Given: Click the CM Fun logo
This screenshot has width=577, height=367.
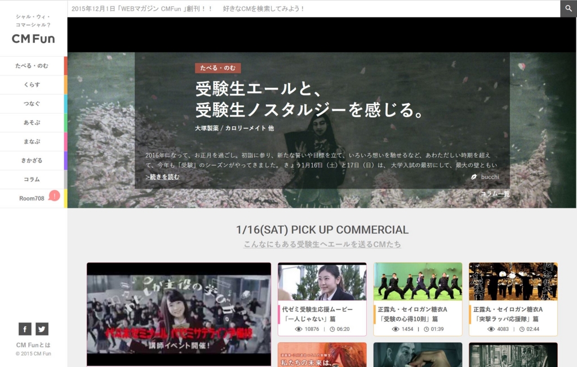Looking at the screenshot, I should pos(33,39).
